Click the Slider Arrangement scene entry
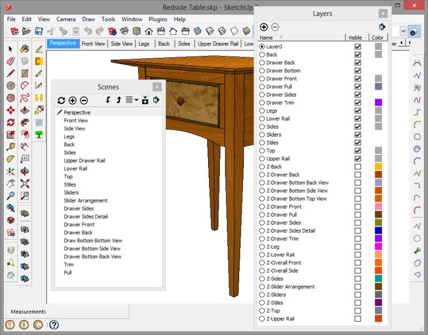This screenshot has width=428, height=335. pyautogui.click(x=86, y=200)
